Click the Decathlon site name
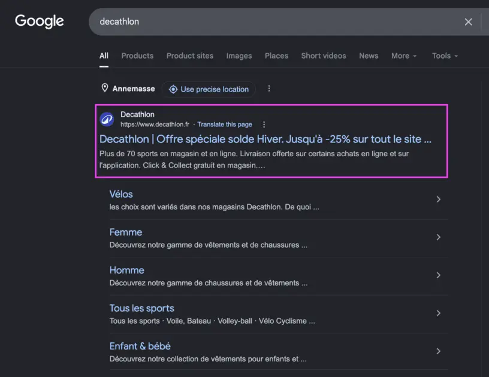 click(137, 114)
